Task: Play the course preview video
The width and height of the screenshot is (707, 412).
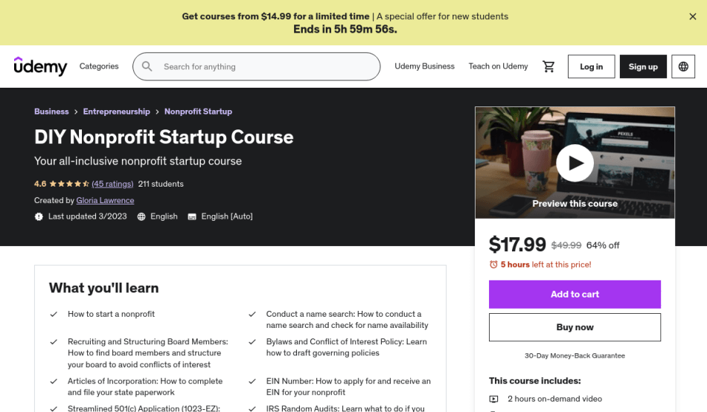Action: (575, 163)
